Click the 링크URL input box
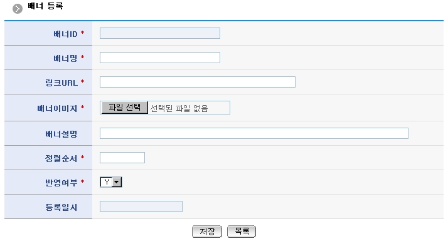Viewport: 448px width, 244px height. pos(198,82)
